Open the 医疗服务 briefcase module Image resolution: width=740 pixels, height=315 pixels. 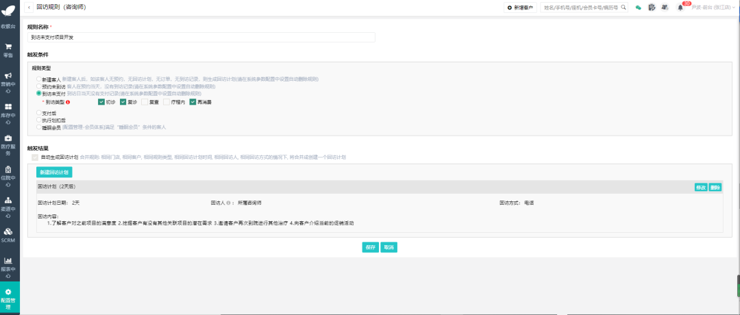click(x=10, y=145)
